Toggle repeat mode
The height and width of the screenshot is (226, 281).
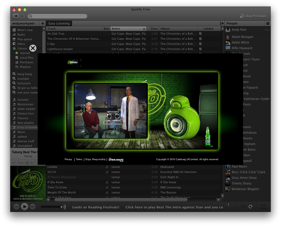click(x=250, y=207)
